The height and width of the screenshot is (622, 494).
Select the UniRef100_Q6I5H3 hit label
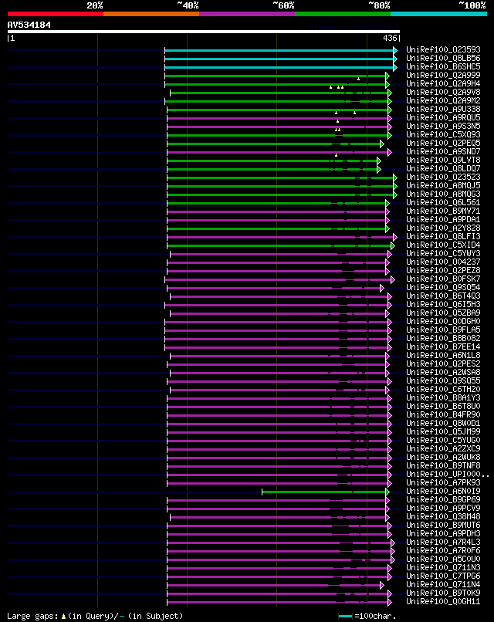tap(443, 305)
